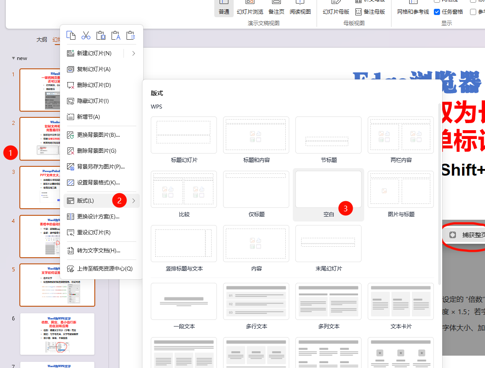
Task: Click the 删除幻灯片 icon
Action: coord(71,85)
